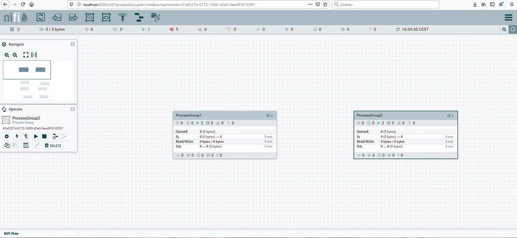Viewport: 517px width, 238px height.
Task: Click ProcessGroup2 Queued row
Action: (405, 131)
